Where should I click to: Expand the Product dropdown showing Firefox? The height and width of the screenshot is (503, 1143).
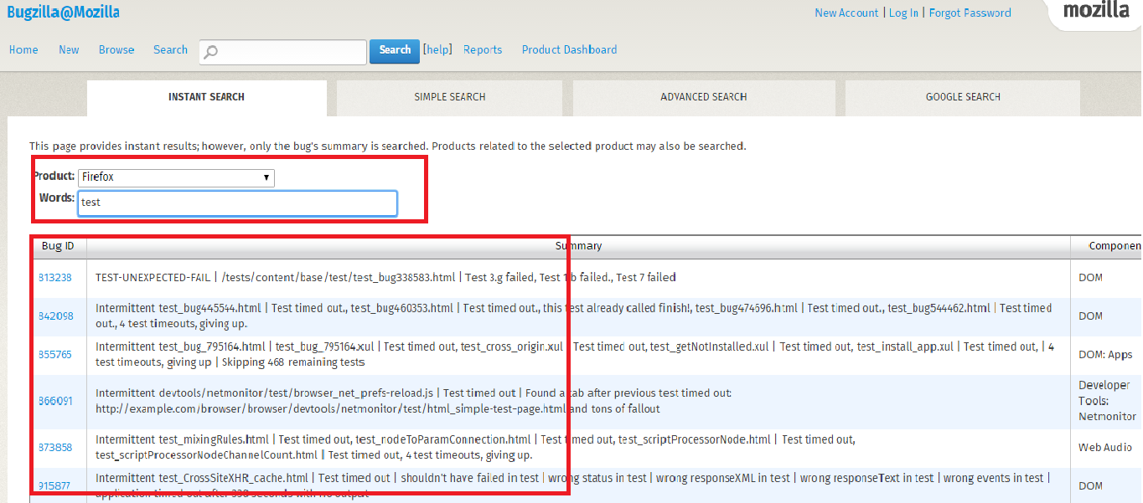(176, 177)
